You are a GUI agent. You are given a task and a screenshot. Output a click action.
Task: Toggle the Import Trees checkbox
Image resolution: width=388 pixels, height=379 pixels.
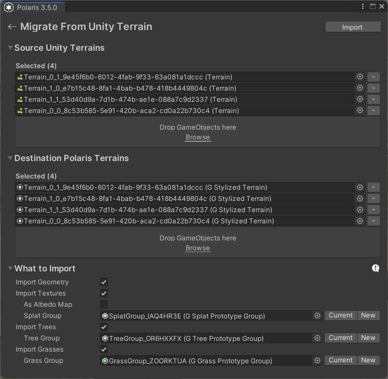pos(104,327)
